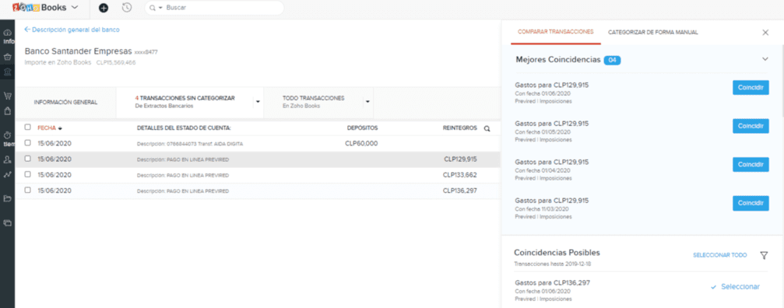Click the CLP133,662 withdrawal amount
Screen dimensions: 784x308
[460, 175]
